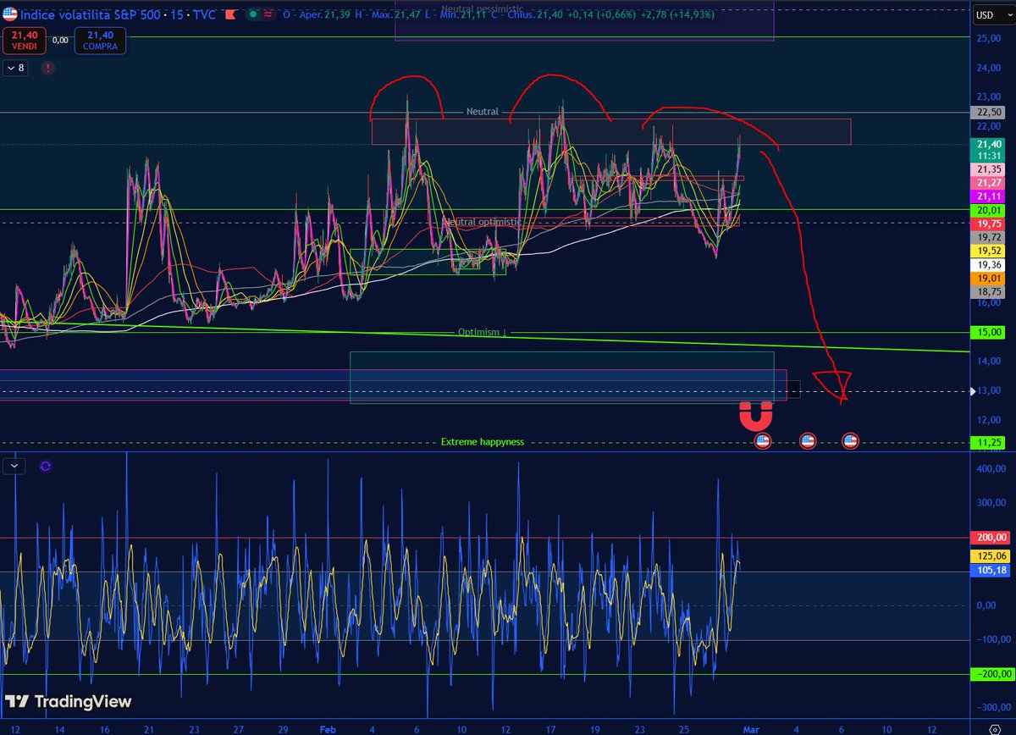Viewport: 1016px width, 735px height.
Task: Click the first US economic event flag
Action: [762, 441]
